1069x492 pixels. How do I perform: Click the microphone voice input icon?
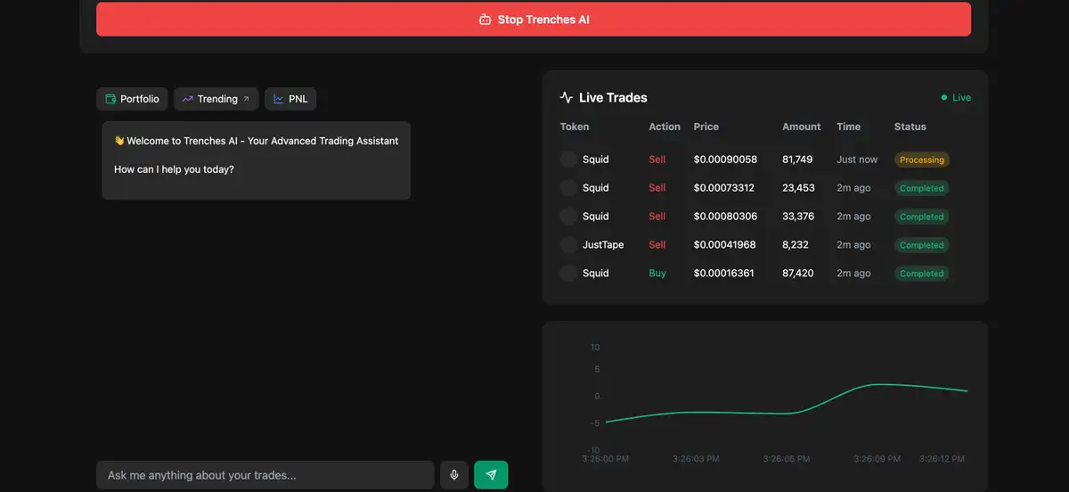(454, 475)
